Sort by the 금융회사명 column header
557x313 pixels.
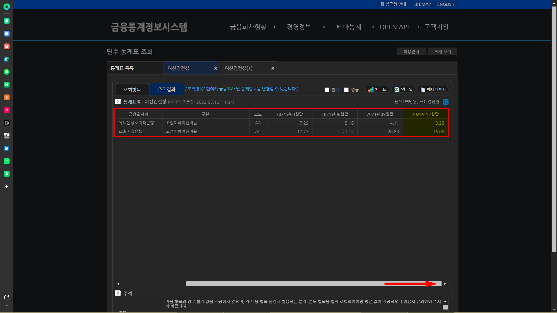138,114
